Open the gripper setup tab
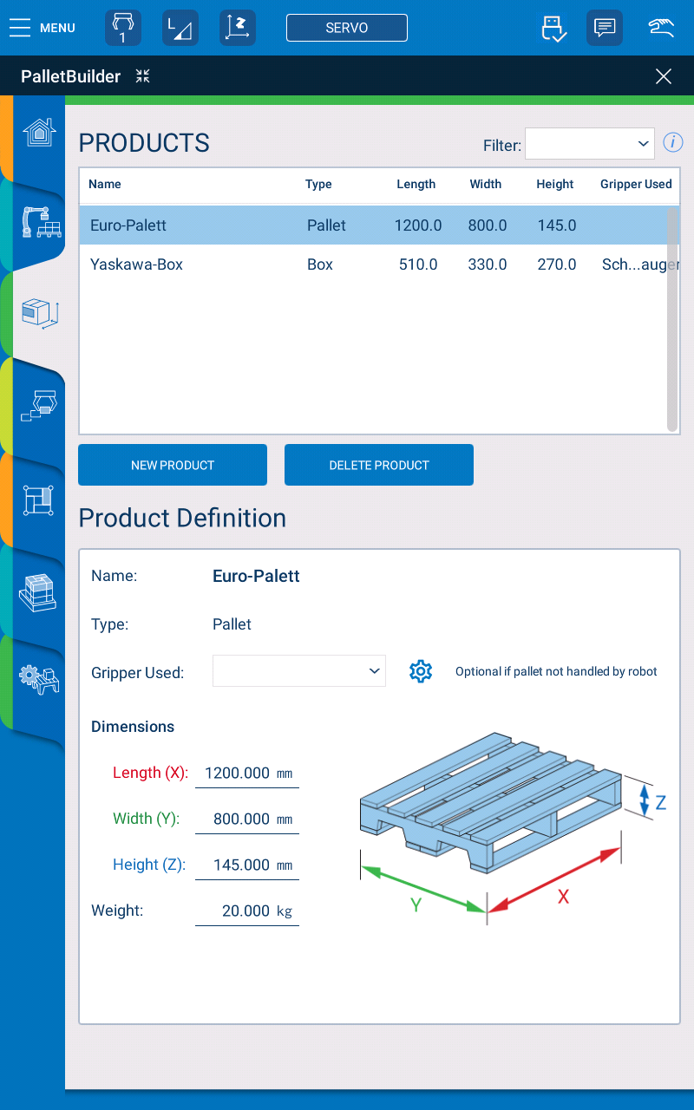The image size is (694, 1110). (x=41, y=405)
